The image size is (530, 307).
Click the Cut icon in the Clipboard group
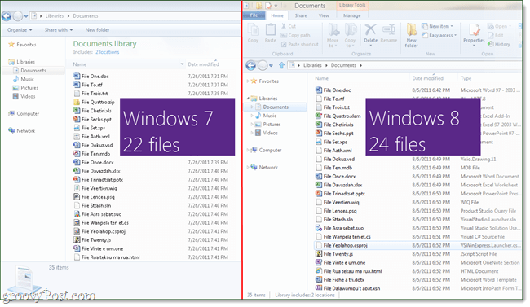[289, 26]
